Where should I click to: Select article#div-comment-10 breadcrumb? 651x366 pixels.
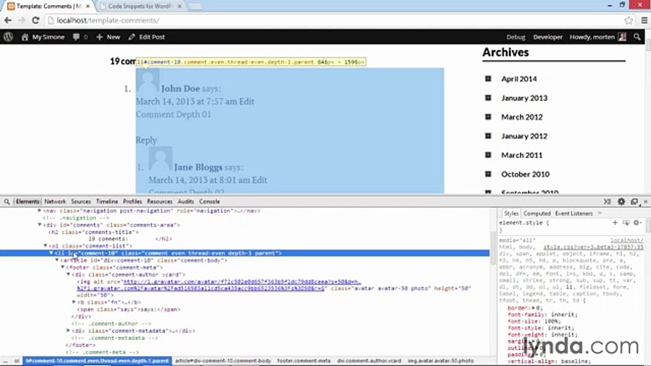223,361
